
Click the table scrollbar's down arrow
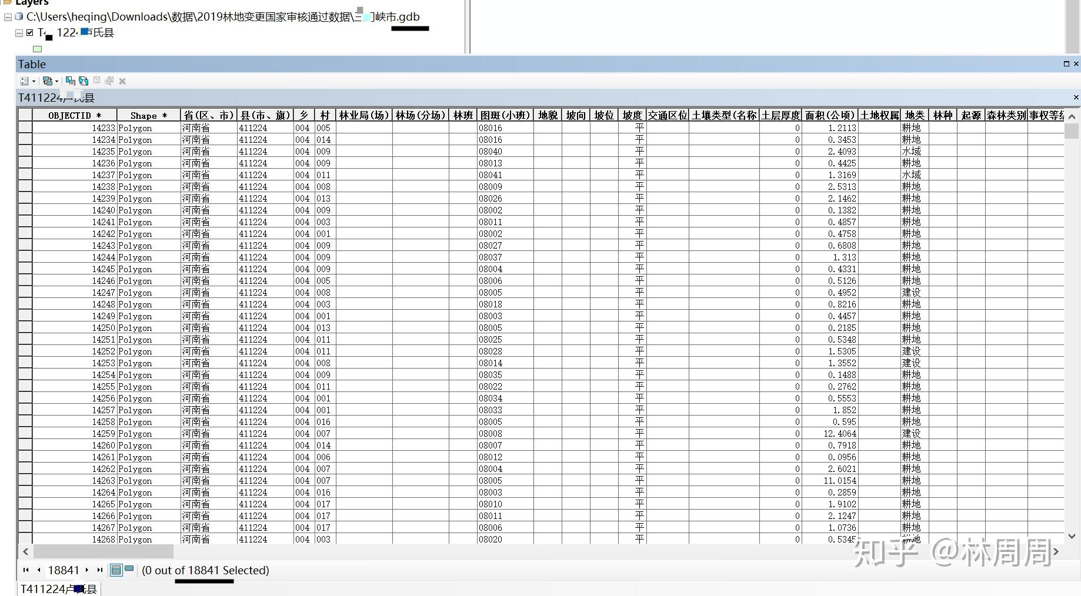tap(1072, 536)
